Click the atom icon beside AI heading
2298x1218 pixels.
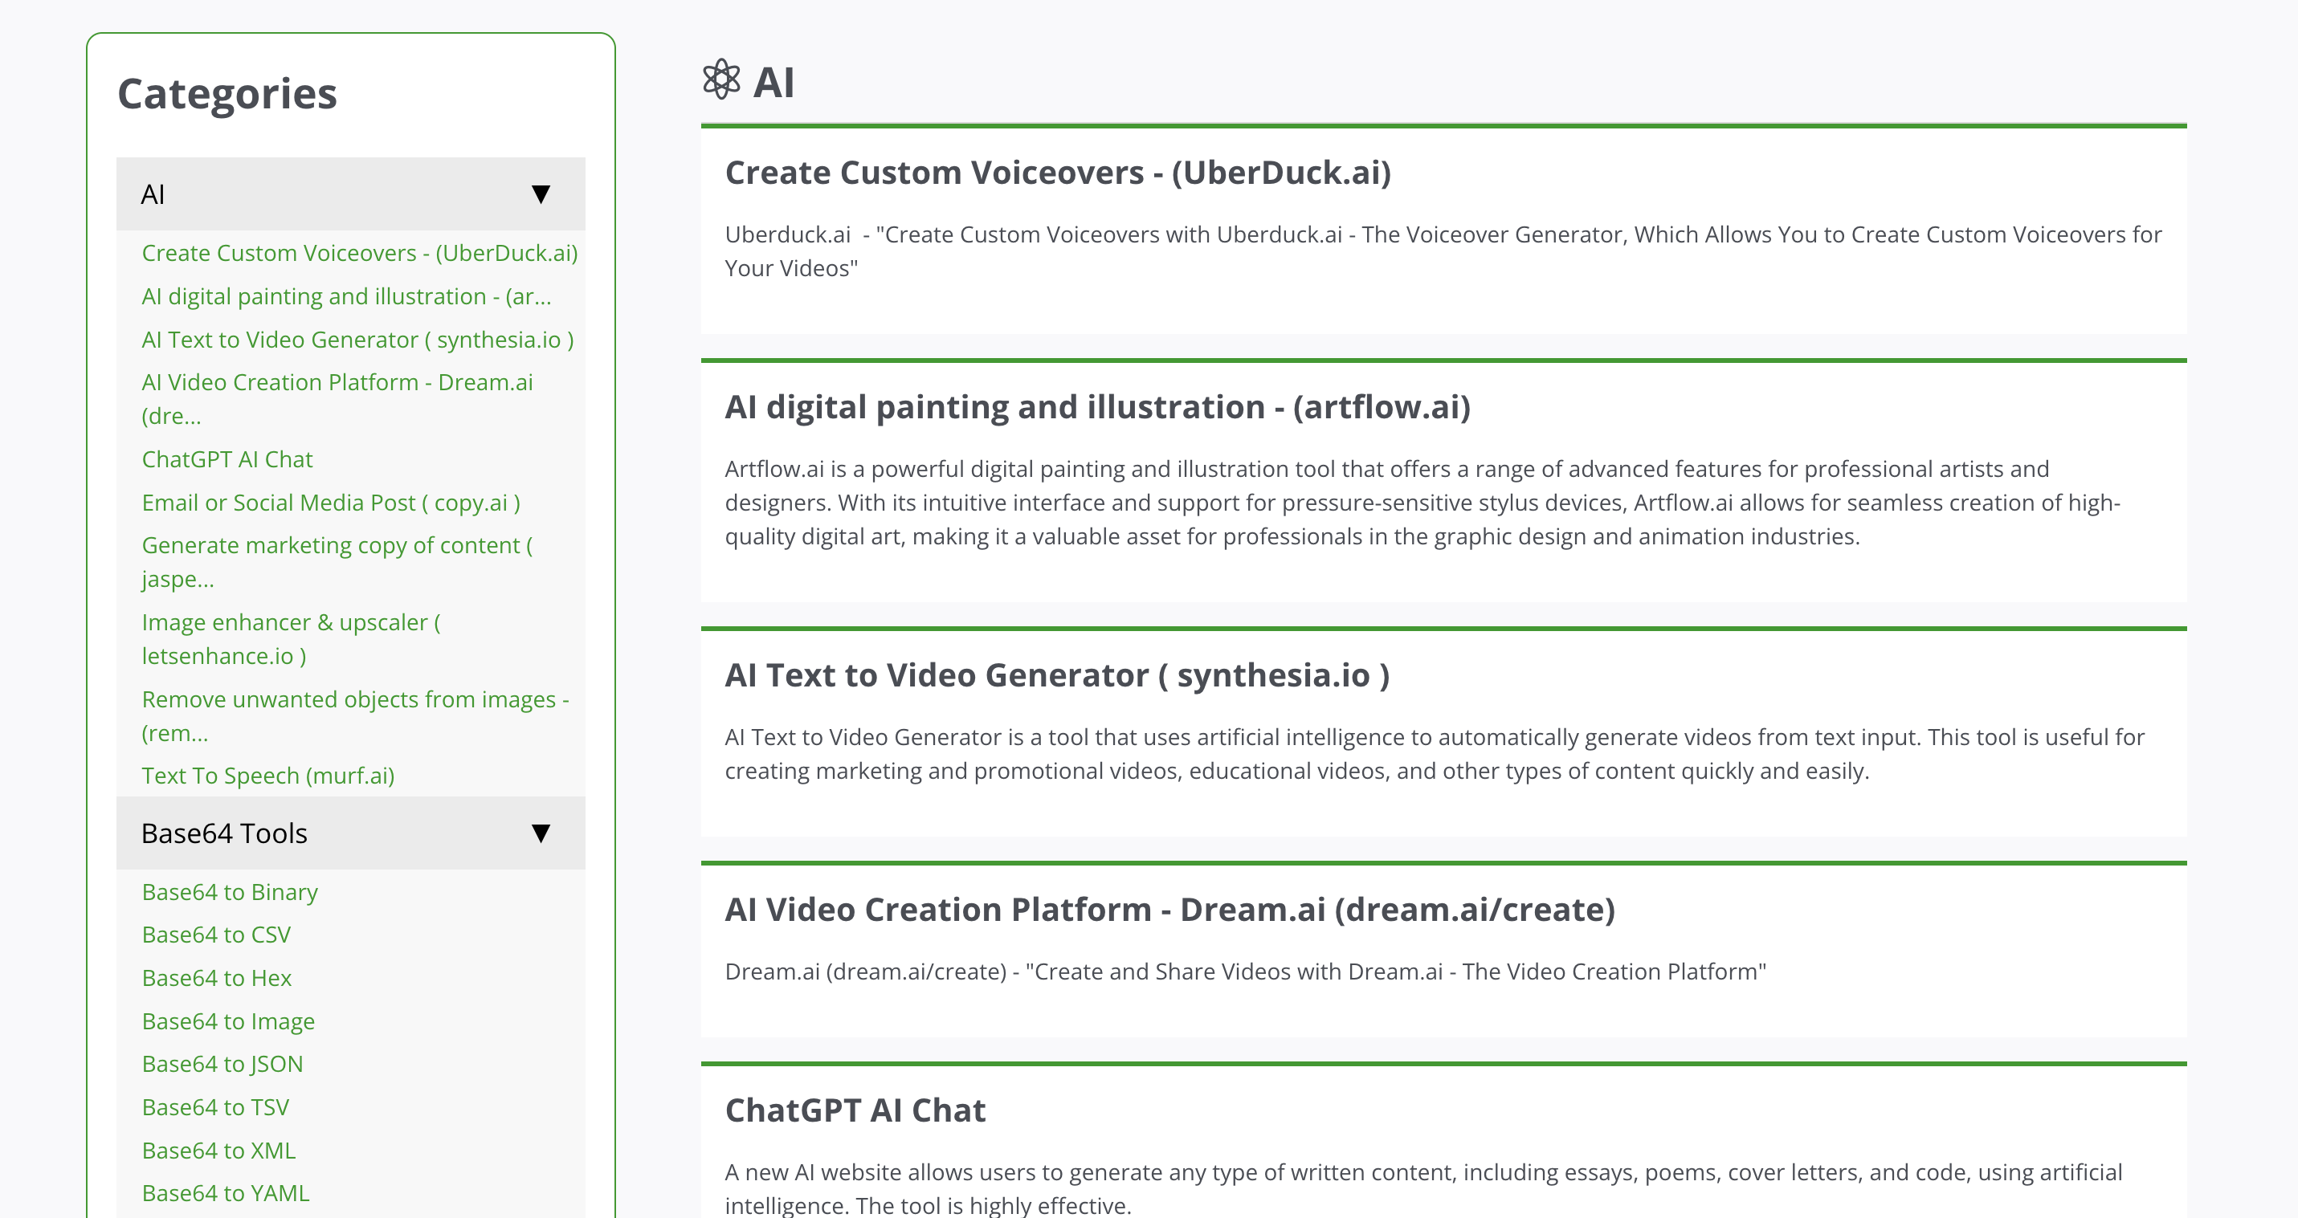coord(720,80)
